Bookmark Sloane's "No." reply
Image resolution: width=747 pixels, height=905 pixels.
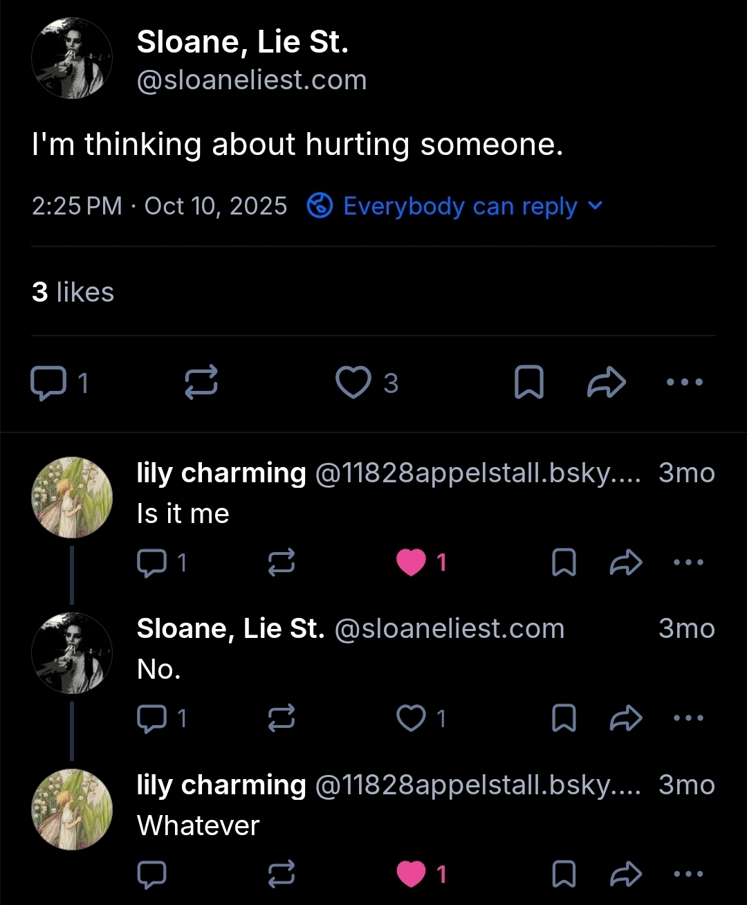click(564, 718)
